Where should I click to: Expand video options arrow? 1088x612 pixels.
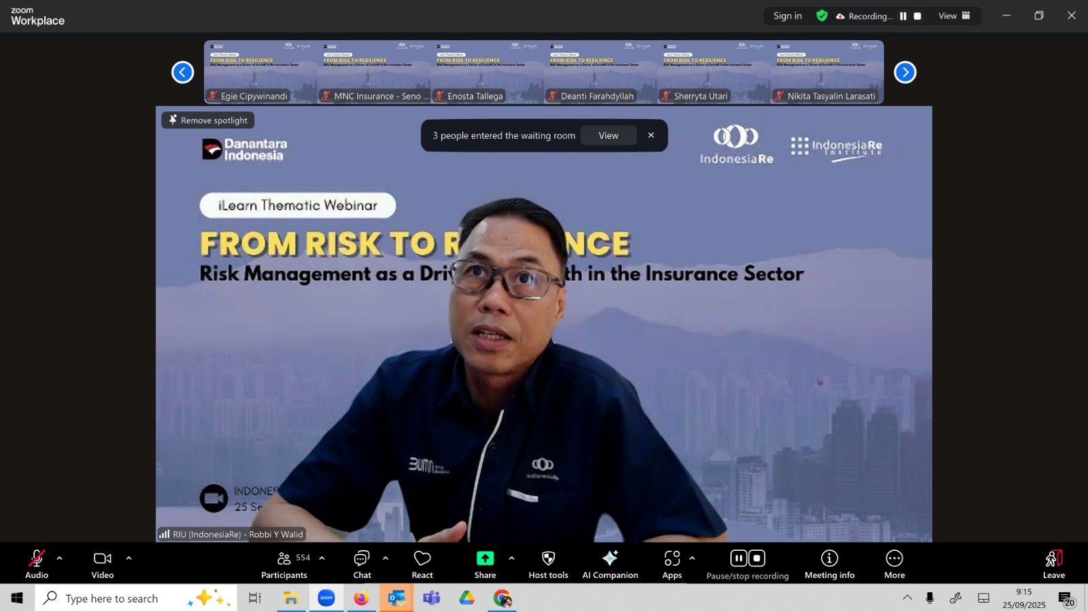point(129,558)
